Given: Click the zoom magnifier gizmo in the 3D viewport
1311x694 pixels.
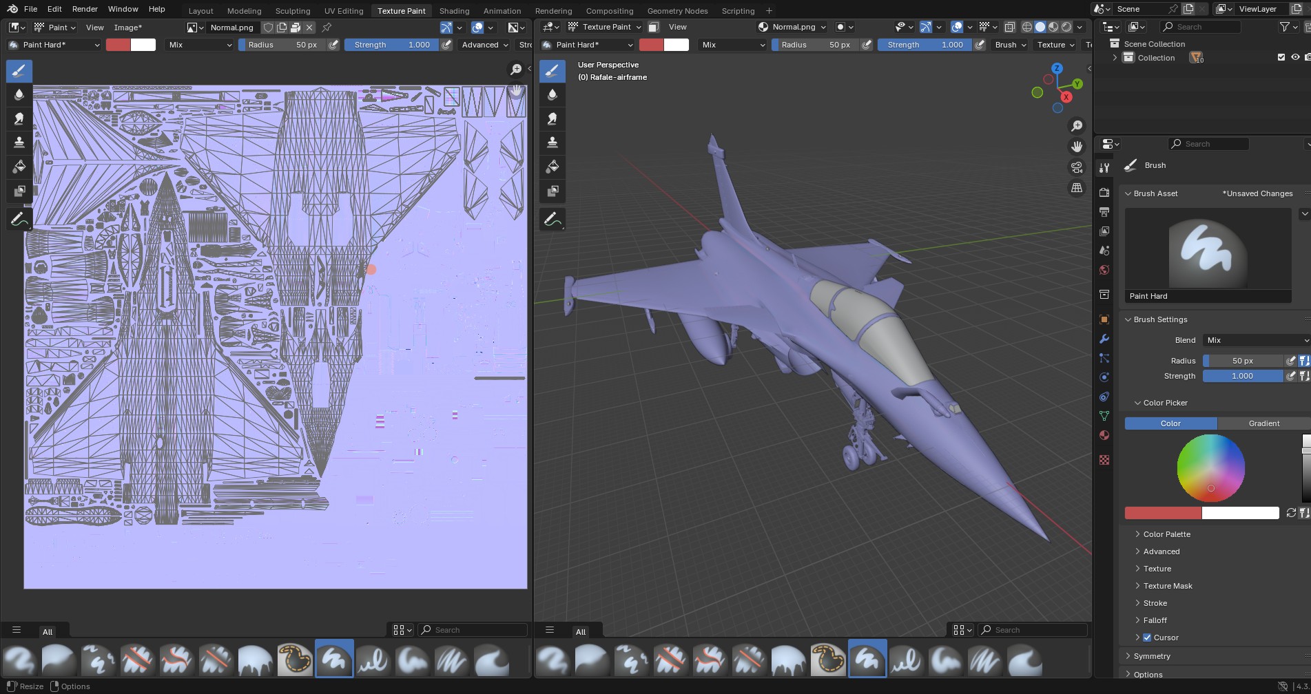Looking at the screenshot, I should 1076,126.
